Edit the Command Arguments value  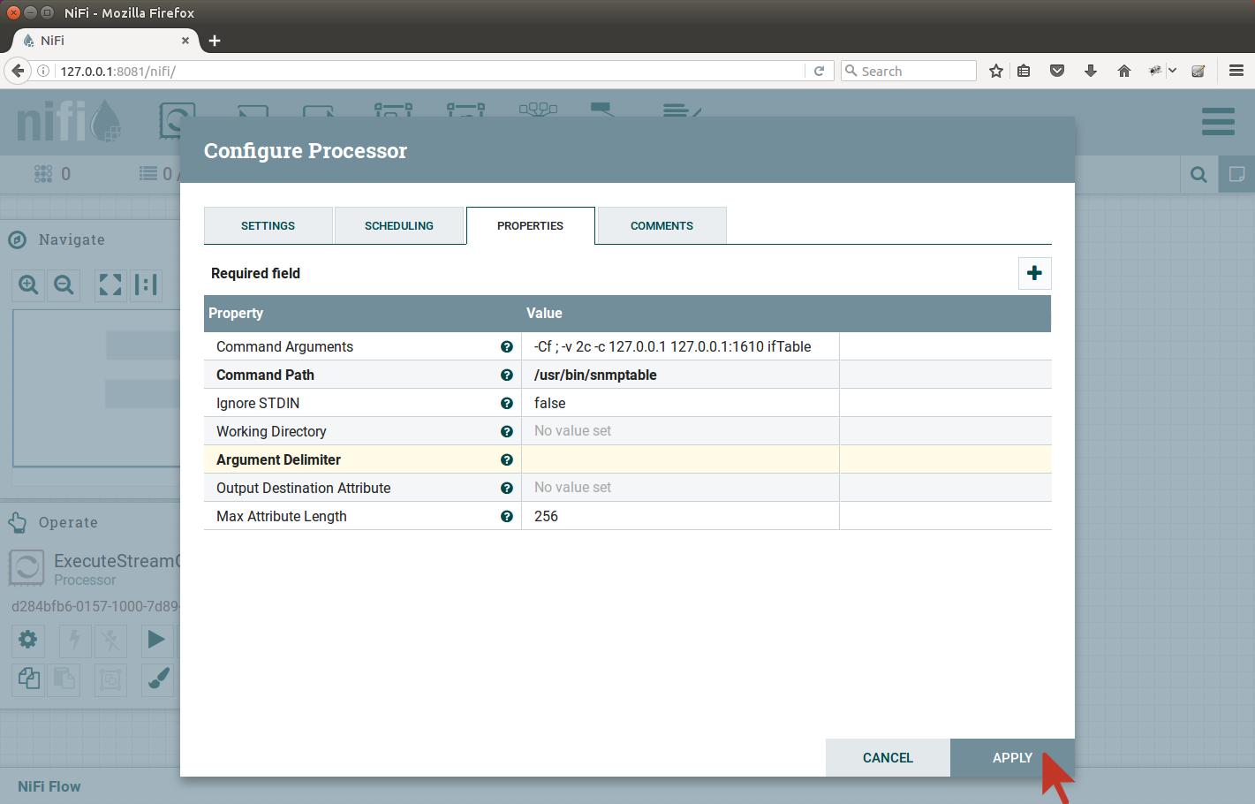(680, 347)
